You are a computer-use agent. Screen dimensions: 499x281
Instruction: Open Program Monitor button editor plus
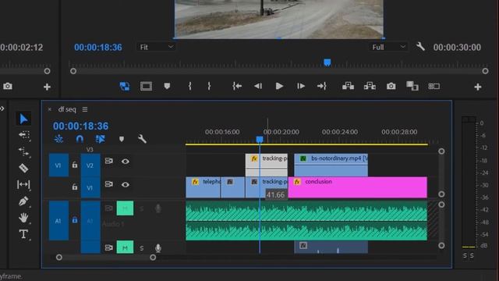point(478,87)
